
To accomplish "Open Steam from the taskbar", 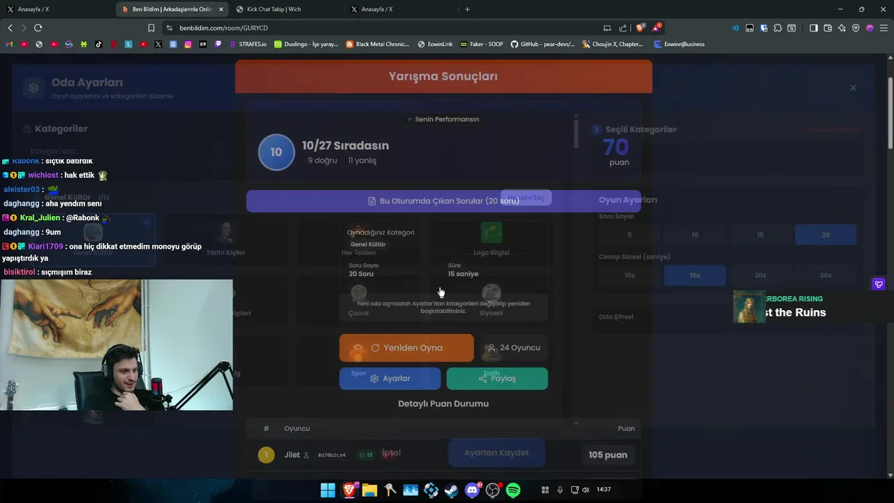I will [451, 490].
